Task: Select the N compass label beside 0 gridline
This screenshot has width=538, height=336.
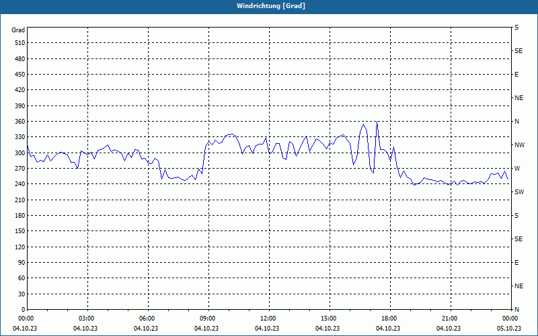Action: pyautogui.click(x=516, y=310)
